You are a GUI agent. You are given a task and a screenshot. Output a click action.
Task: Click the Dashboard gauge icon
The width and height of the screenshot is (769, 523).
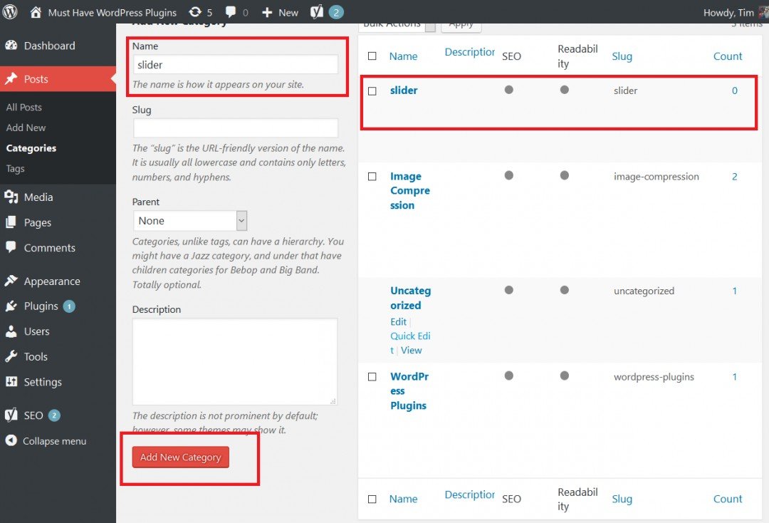[x=11, y=46]
